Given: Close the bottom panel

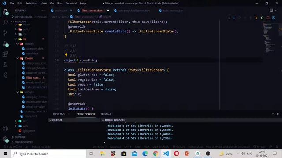Looking at the screenshot, I should click(x=278, y=114).
